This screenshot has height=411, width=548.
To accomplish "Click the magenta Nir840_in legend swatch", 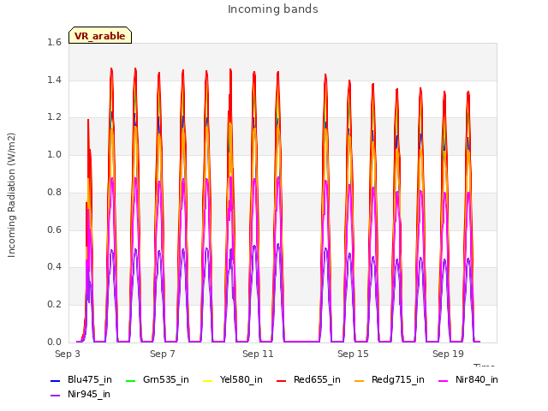I will 444,380.
